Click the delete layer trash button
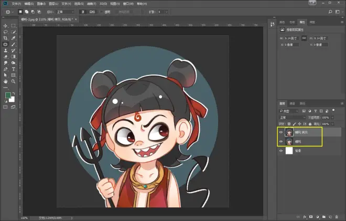This screenshot has height=221, width=346. pos(337,217)
